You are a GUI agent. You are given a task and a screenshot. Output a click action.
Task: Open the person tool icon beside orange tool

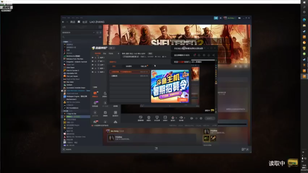105,93
